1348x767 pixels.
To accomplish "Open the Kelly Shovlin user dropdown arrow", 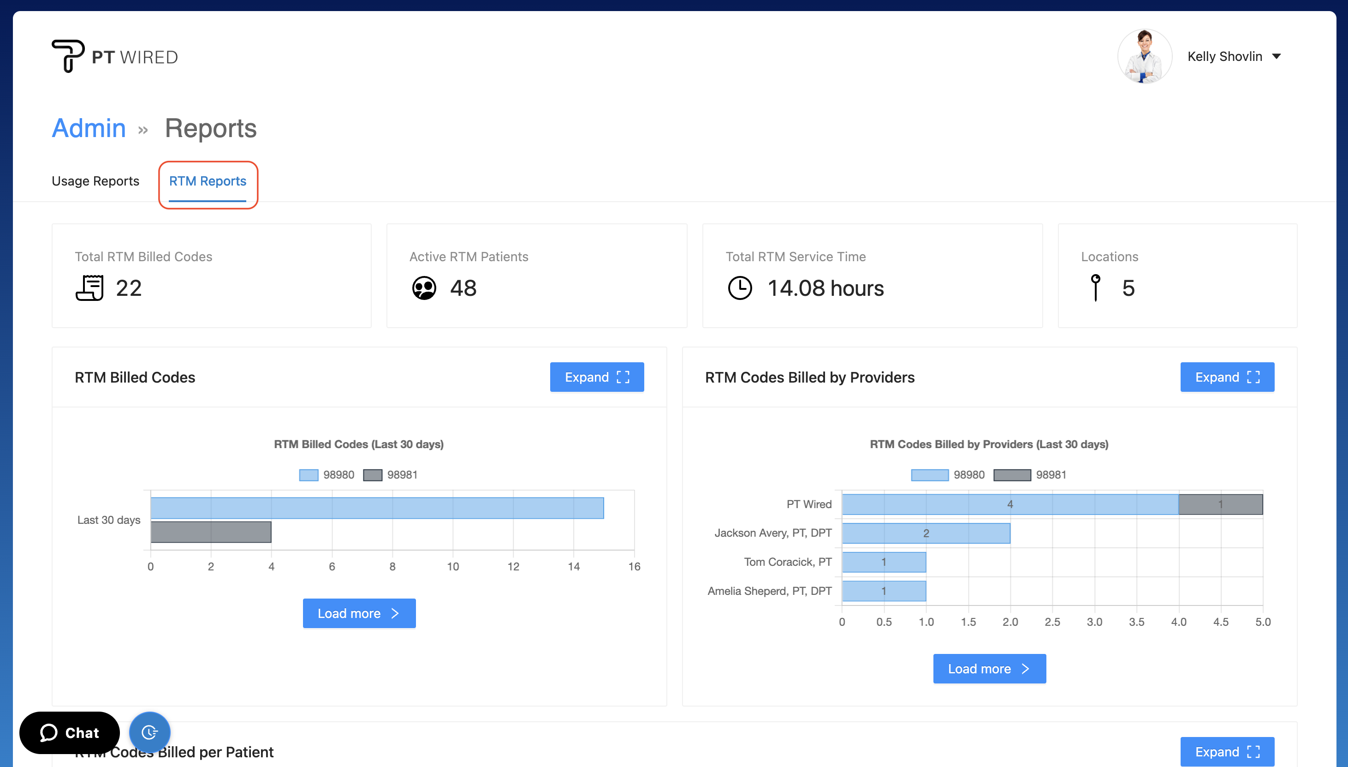I will [x=1277, y=56].
